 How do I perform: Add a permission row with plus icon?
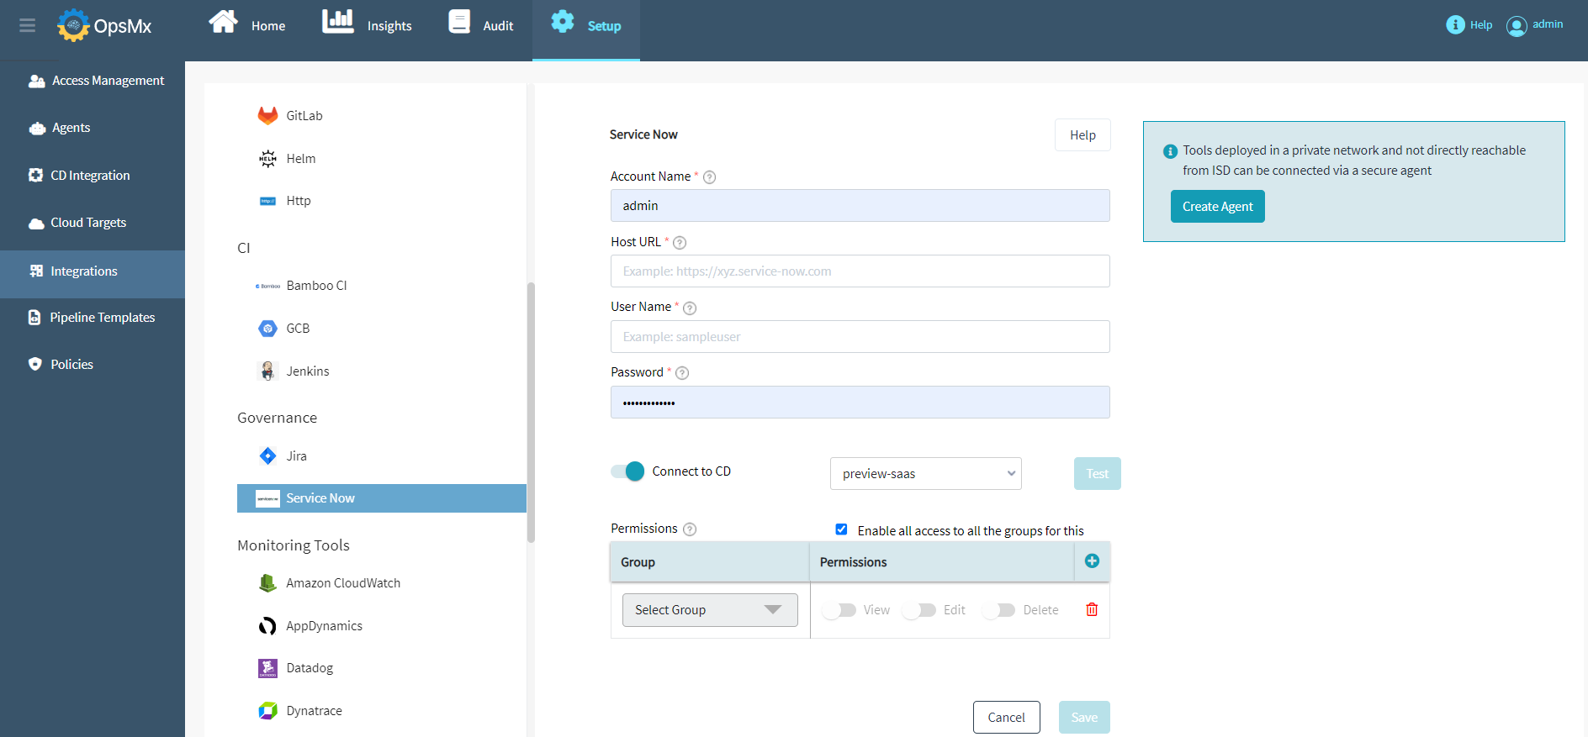point(1092,561)
